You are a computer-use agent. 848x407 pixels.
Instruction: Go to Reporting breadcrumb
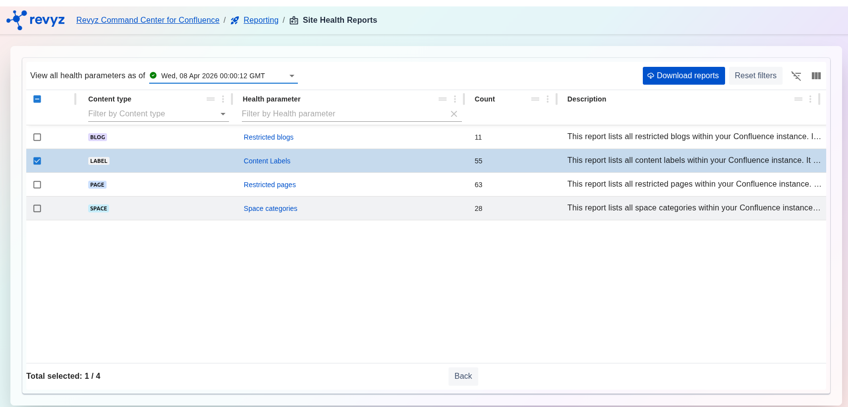click(261, 20)
